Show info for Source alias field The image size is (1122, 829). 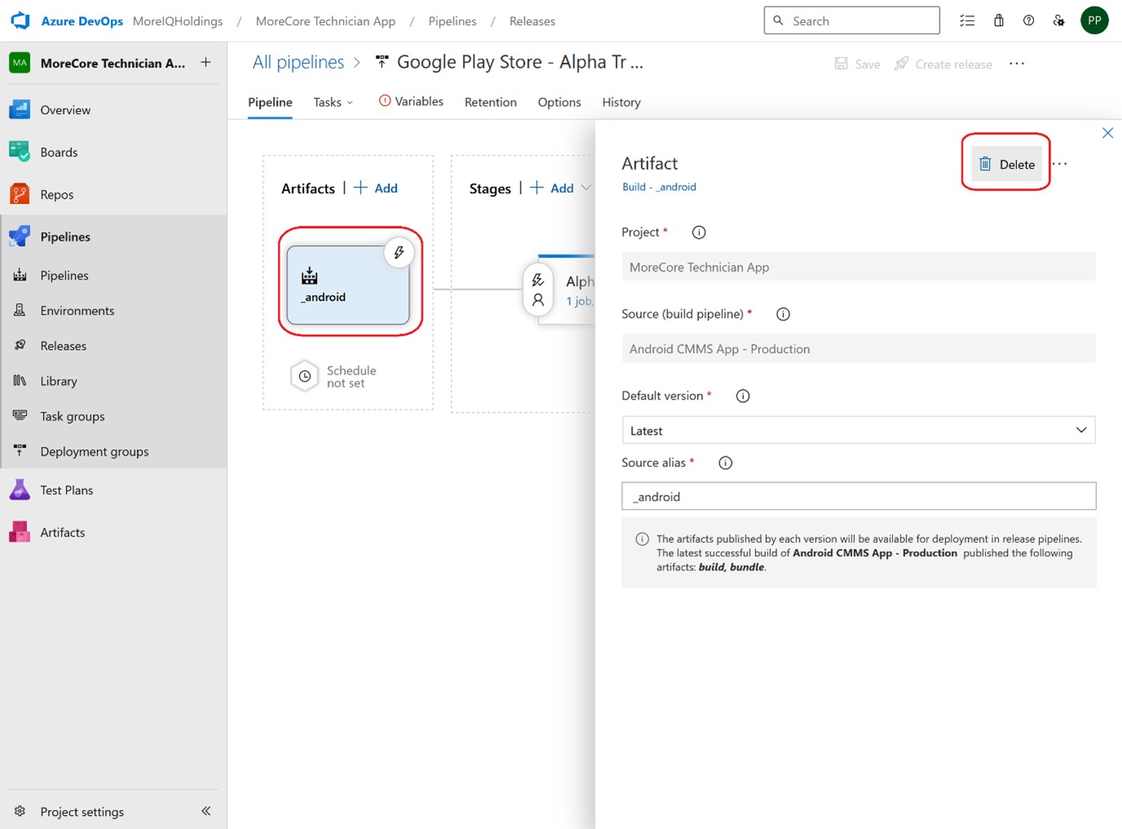pos(725,463)
